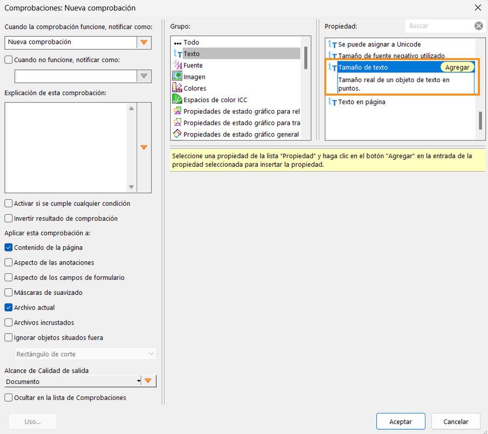Click the icon for Propiedades de estado gráfico para tra
This screenshot has width=488, height=434.
[177, 123]
